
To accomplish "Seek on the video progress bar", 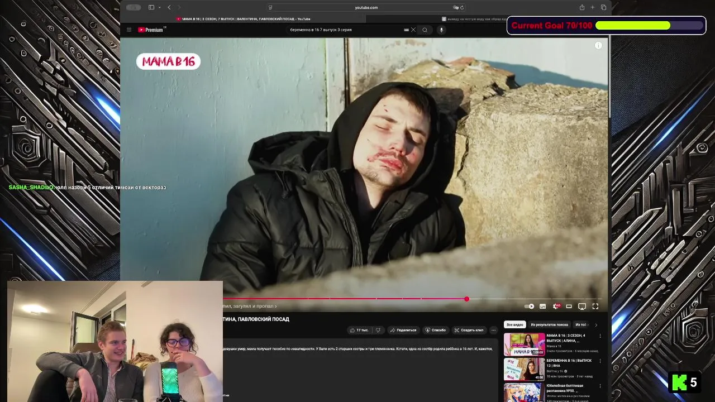I will click(x=412, y=299).
